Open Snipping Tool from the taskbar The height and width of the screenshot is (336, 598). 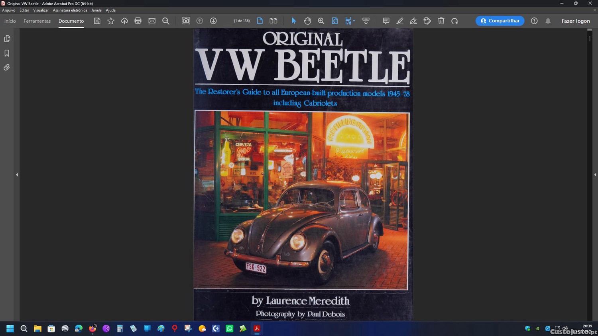click(x=188, y=328)
